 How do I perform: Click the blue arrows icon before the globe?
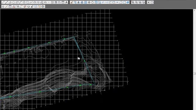pyautogui.click(x=36, y=6)
